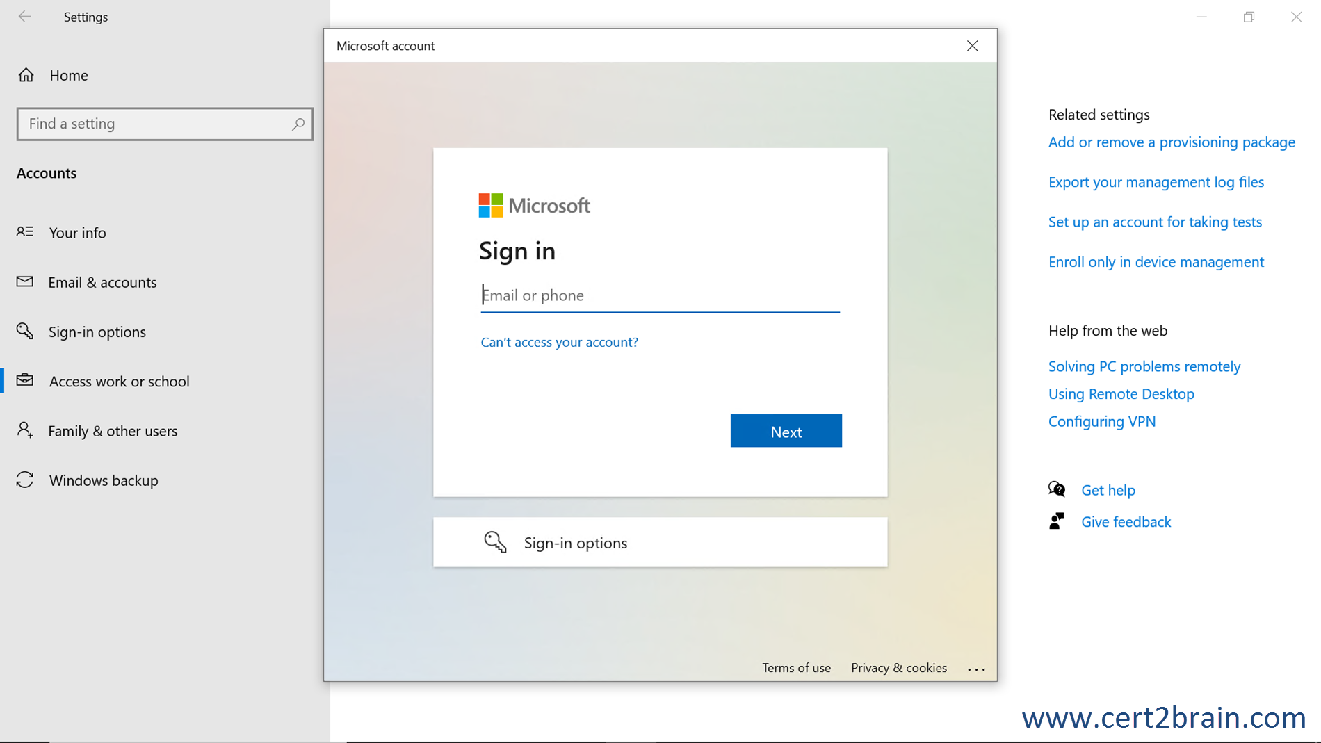Open Export your management log files
The width and height of the screenshot is (1321, 743).
tap(1156, 182)
